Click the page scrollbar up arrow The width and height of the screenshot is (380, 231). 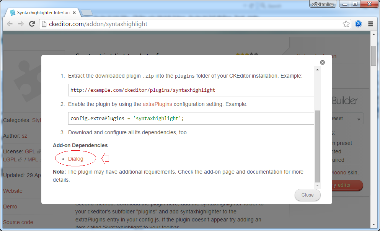pyautogui.click(x=373, y=35)
